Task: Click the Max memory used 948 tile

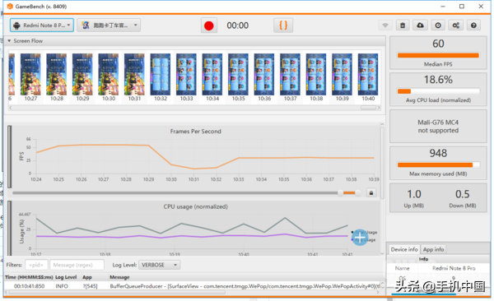Action: coord(438,163)
